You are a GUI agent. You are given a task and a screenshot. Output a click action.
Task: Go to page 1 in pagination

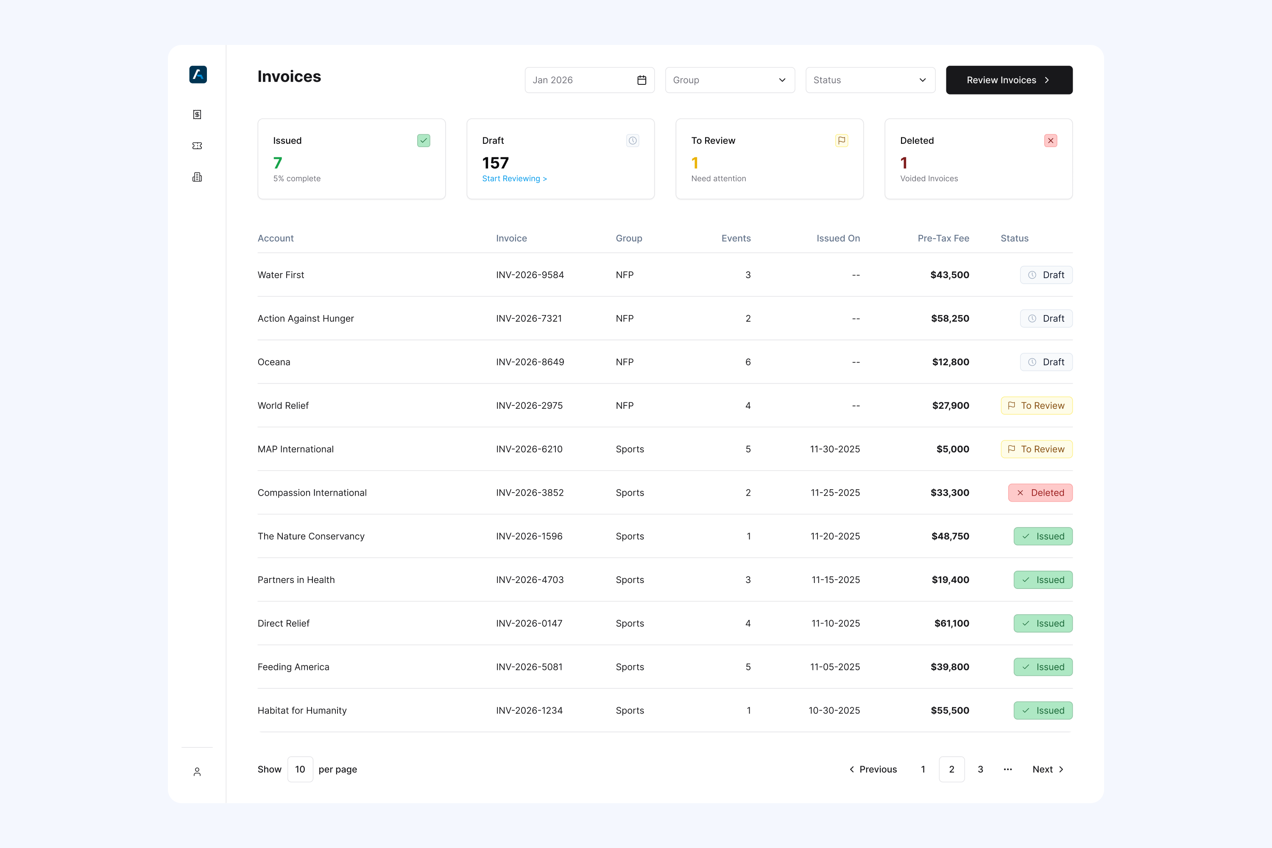click(x=923, y=769)
